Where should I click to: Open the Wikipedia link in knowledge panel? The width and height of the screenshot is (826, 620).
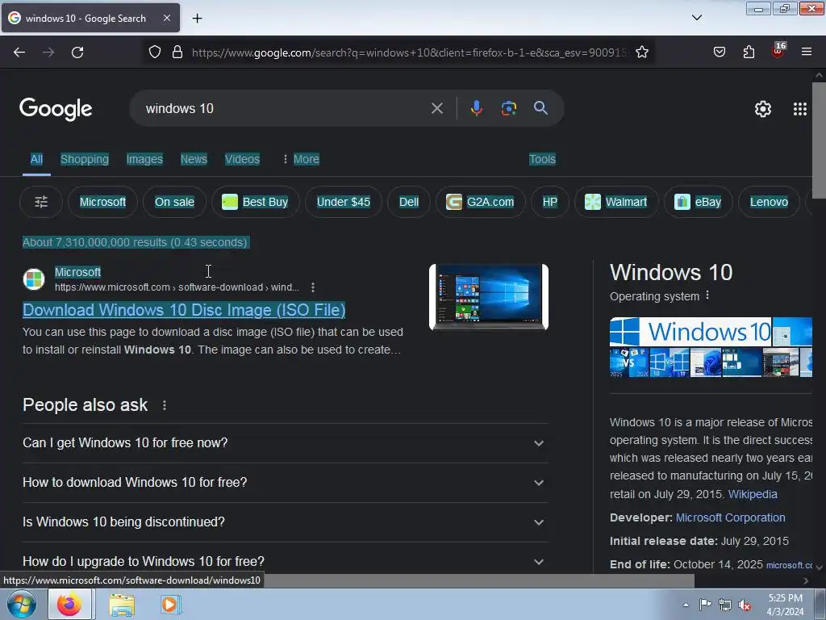753,495
